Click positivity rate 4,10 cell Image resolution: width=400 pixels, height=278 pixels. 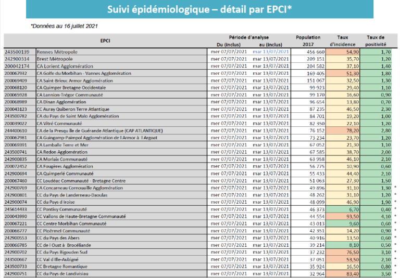[379, 216]
